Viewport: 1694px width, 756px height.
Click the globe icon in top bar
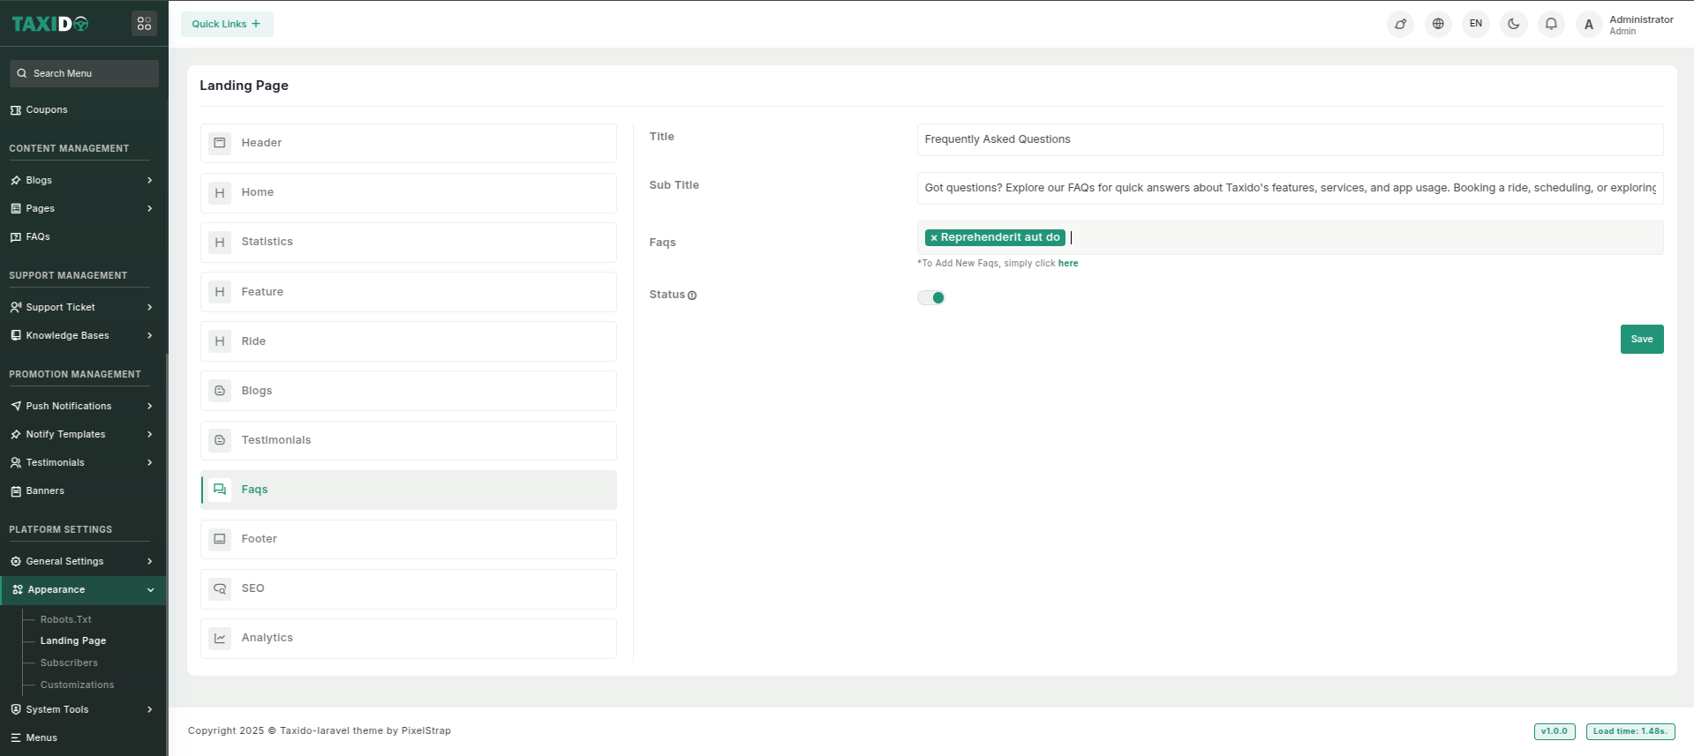point(1438,24)
